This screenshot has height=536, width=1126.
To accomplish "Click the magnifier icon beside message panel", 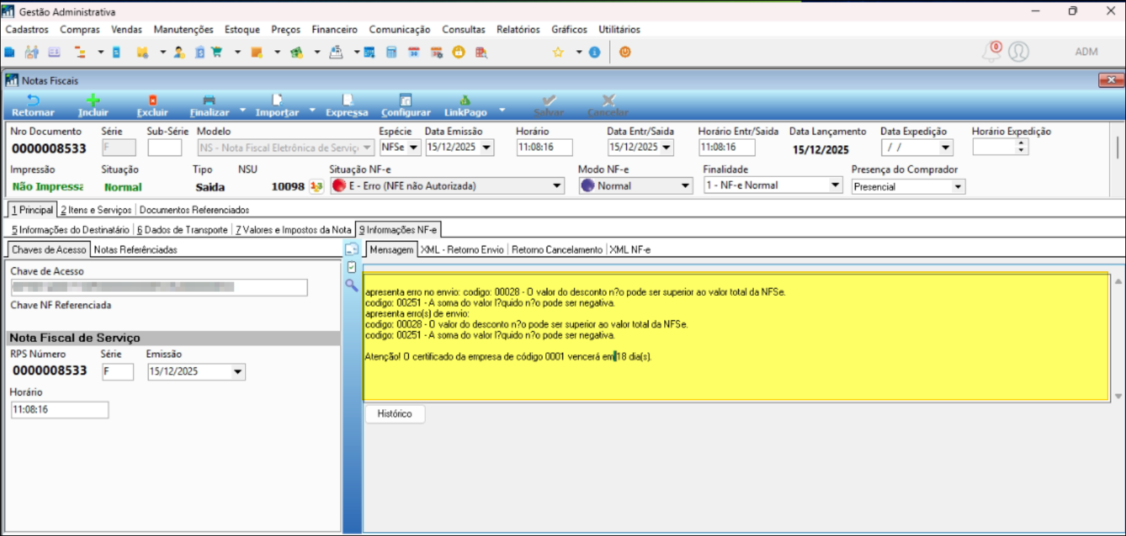I will 351,286.
